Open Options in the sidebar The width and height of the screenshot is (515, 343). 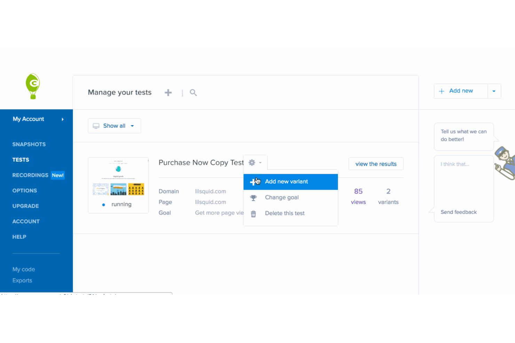25,190
